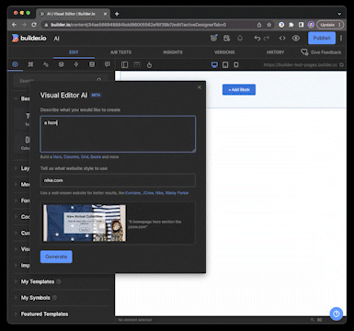This screenshot has height=331, width=354.
Task: Click Give Feedback link
Action: pos(321,52)
